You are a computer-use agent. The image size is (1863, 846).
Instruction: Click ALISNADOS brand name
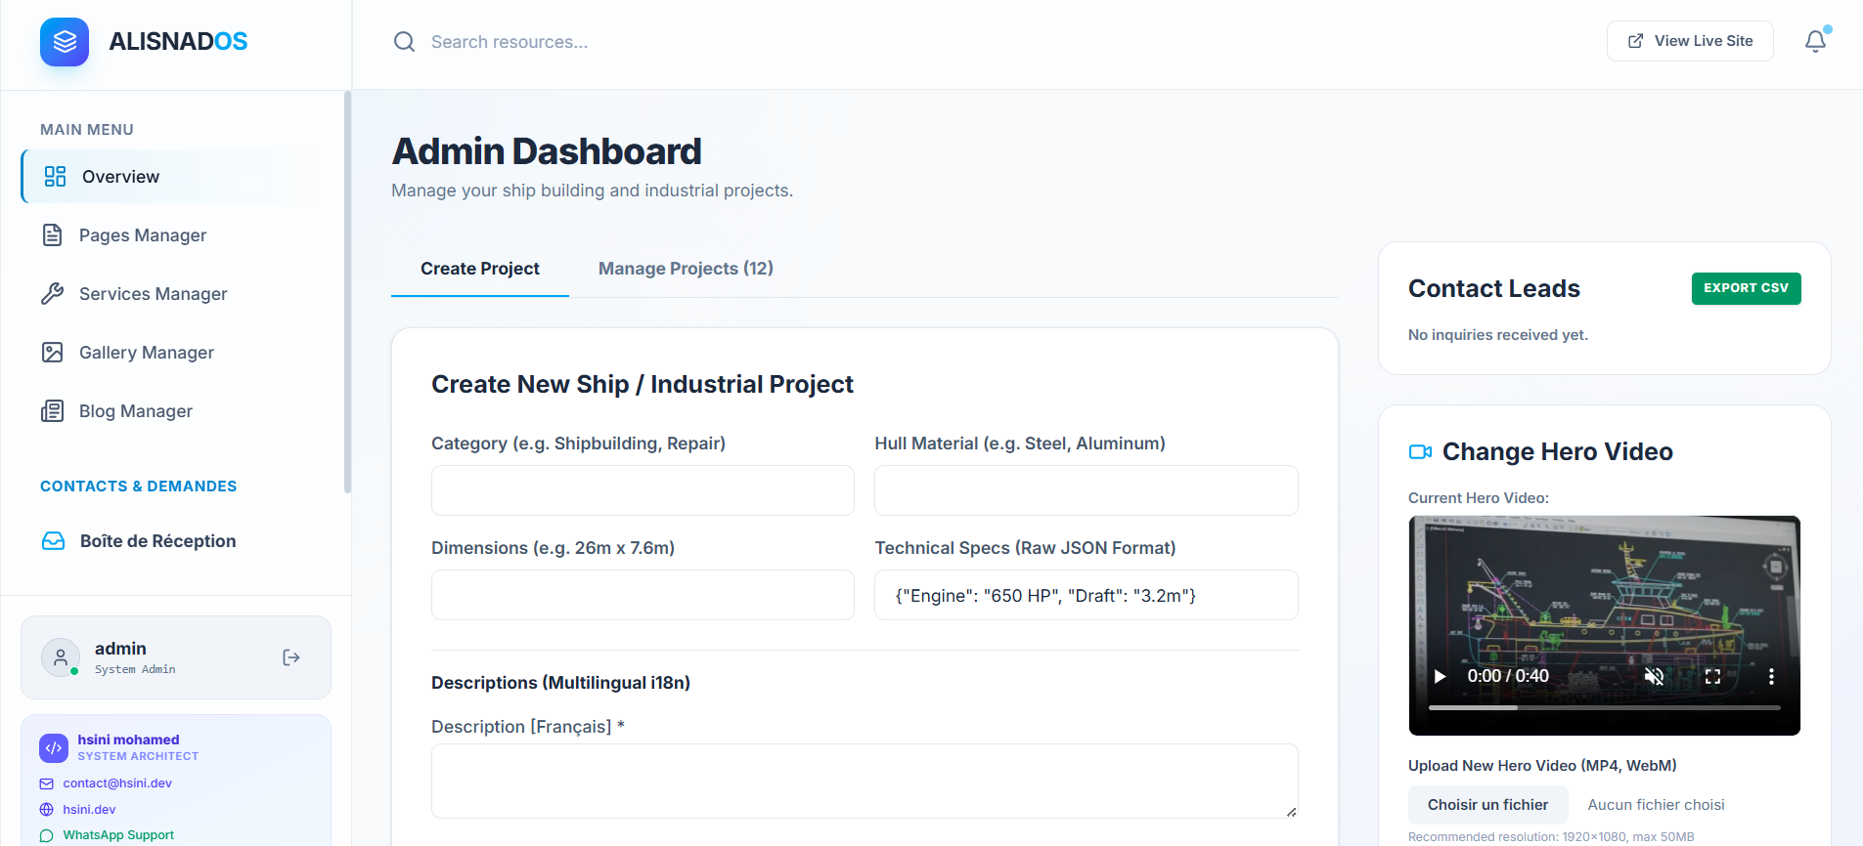click(178, 41)
